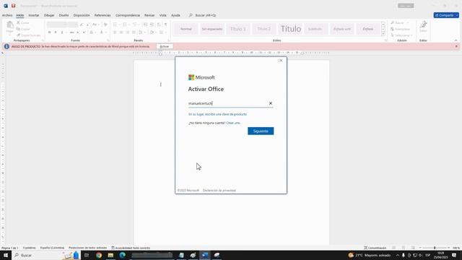Toggle italic formatting
The width and height of the screenshot is (462, 260).
56,32
